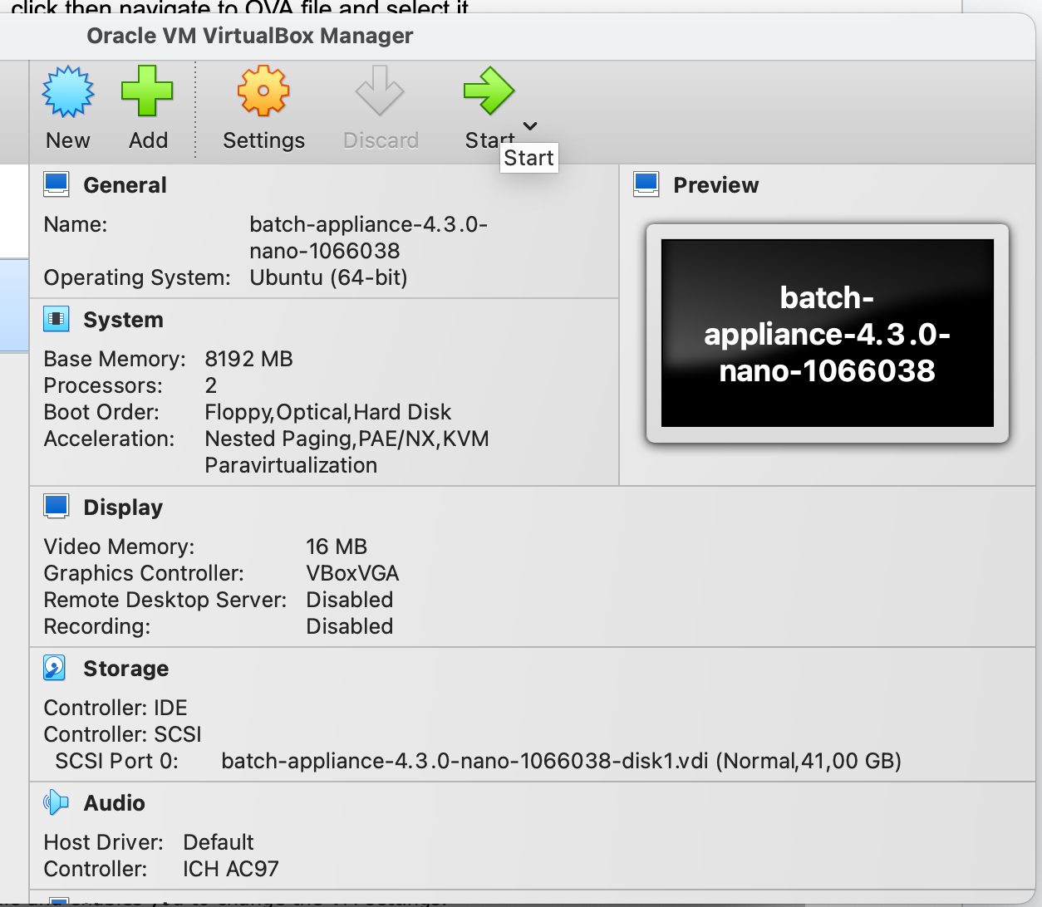Click the Recording Disabled value
Image resolution: width=1042 pixels, height=907 pixels.
point(350,626)
